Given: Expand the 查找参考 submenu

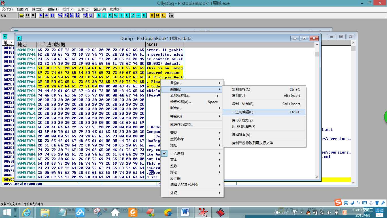Looking at the screenshot, I should tap(192, 139).
